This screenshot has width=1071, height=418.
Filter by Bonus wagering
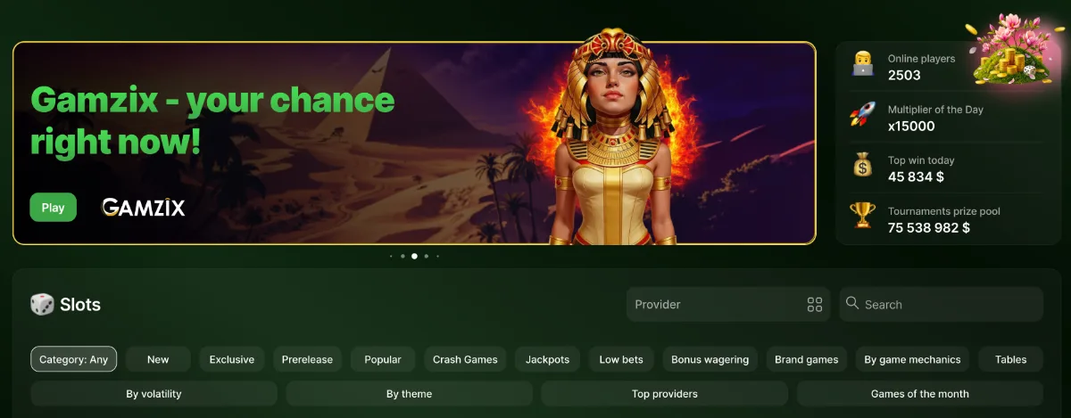pyautogui.click(x=710, y=359)
